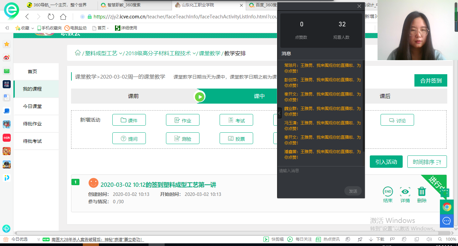Open the blue chat bubble floating icon

tap(447, 221)
